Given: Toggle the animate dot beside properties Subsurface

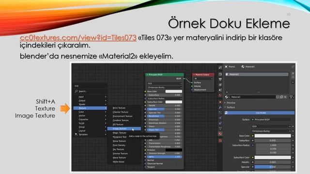Looking at the screenshot, I should (x=293, y=141).
